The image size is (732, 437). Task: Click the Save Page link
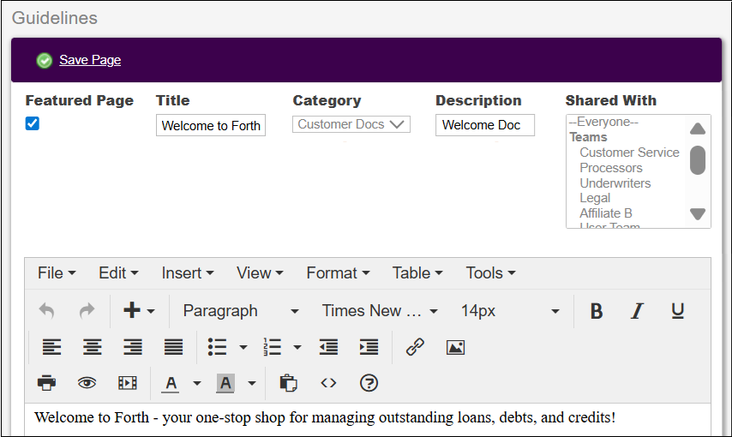[x=90, y=60]
